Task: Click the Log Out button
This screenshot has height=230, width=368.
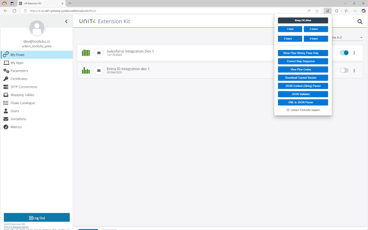Action: pyautogui.click(x=37, y=218)
